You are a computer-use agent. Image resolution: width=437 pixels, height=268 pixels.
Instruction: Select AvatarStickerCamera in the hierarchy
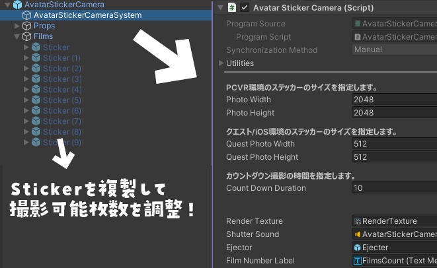tap(64, 5)
